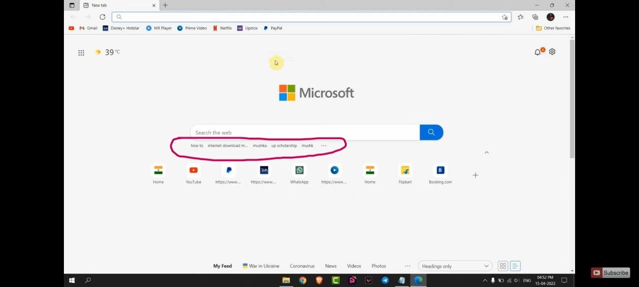Add a new quick link site
The image size is (639, 287).
[x=475, y=175]
